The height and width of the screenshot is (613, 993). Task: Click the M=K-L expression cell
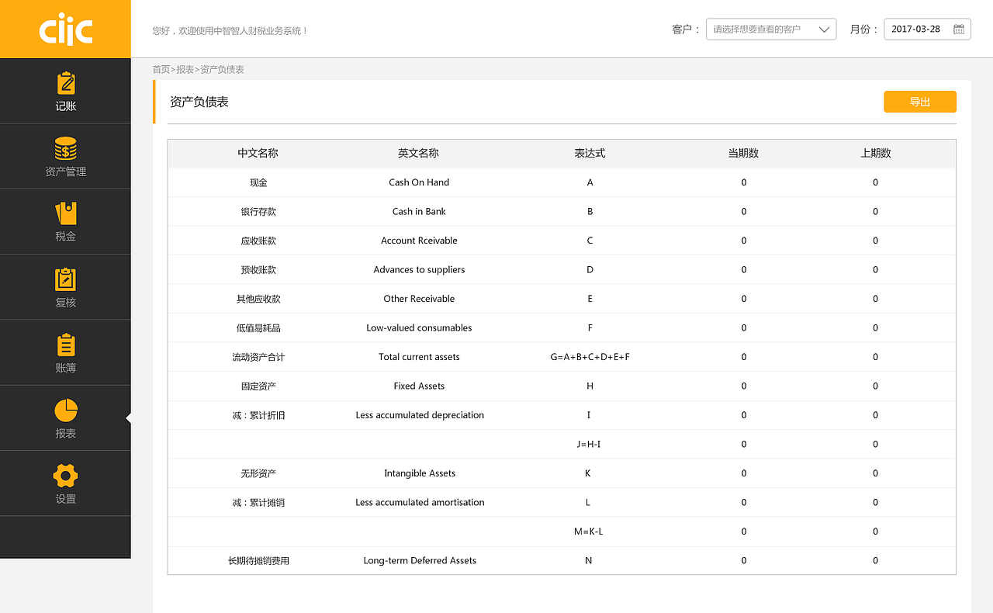click(x=589, y=532)
